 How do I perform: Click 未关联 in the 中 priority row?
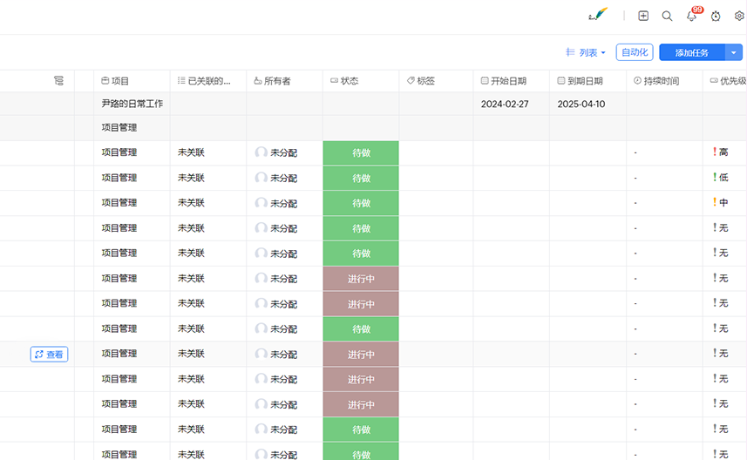pos(191,203)
